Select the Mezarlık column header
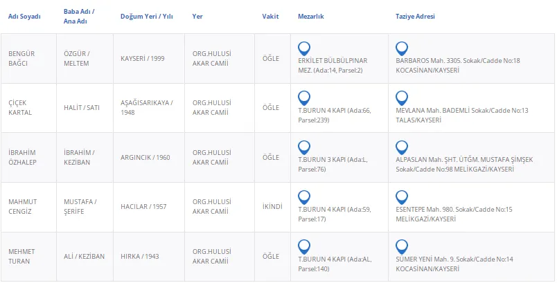Viewport: 557px width, 283px height. pyautogui.click(x=310, y=16)
